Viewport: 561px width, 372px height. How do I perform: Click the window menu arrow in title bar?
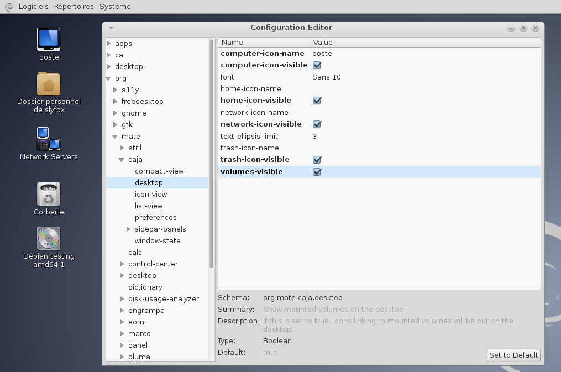[111, 28]
